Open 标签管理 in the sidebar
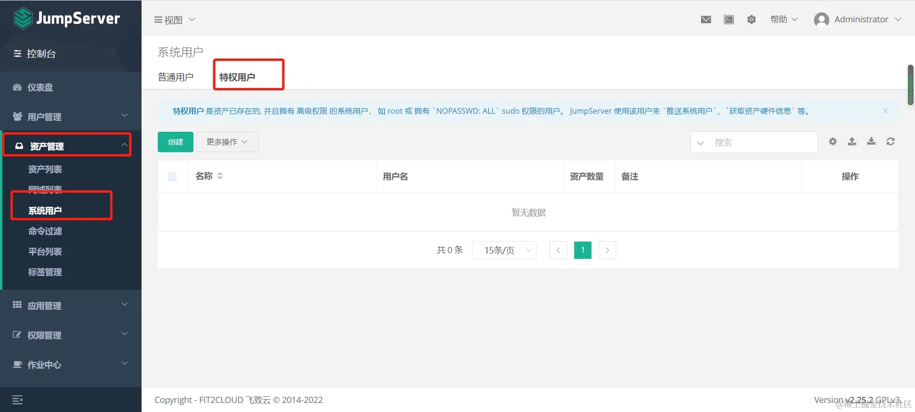This screenshot has height=412, width=915. click(45, 272)
